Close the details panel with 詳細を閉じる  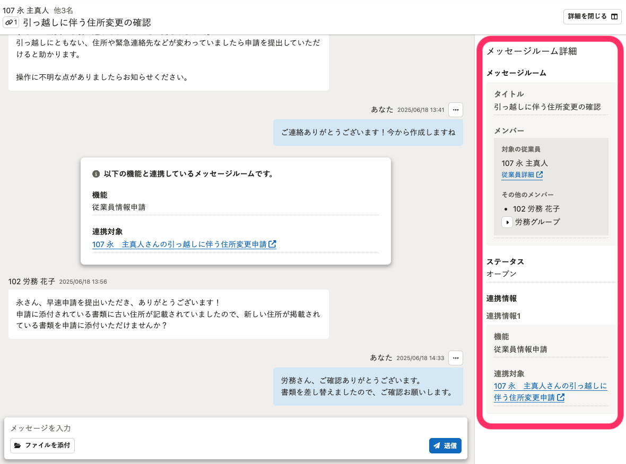[592, 16]
